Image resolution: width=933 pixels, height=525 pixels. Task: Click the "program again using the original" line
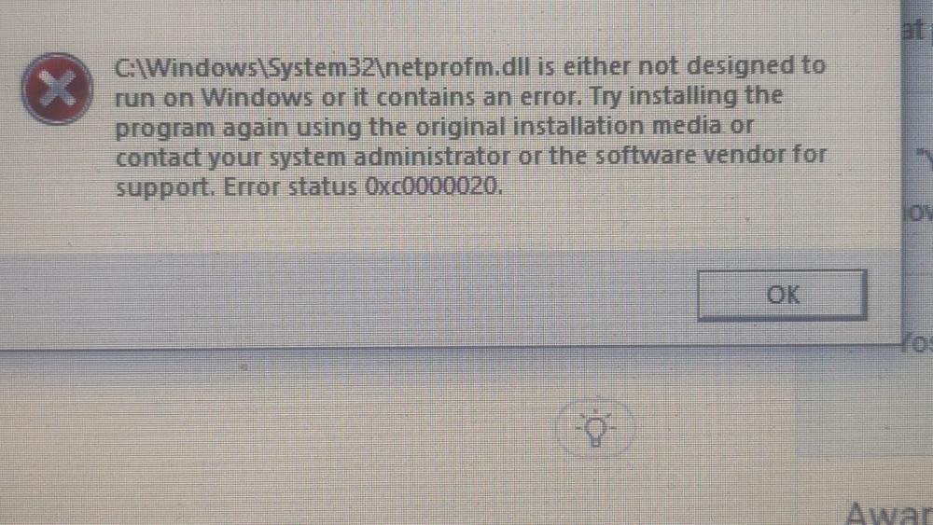[434, 127]
